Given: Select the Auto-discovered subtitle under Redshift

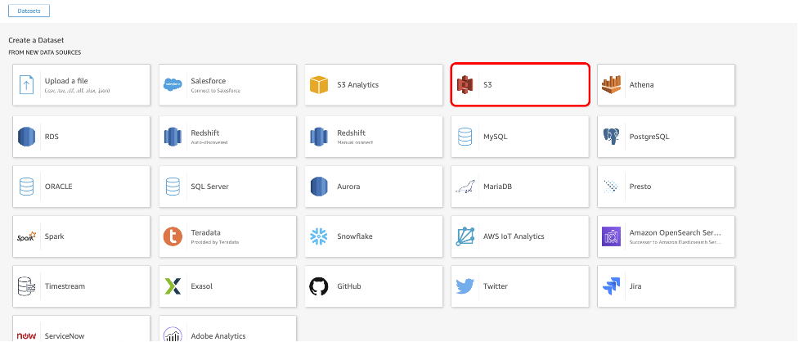Looking at the screenshot, I should pyautogui.click(x=209, y=142).
